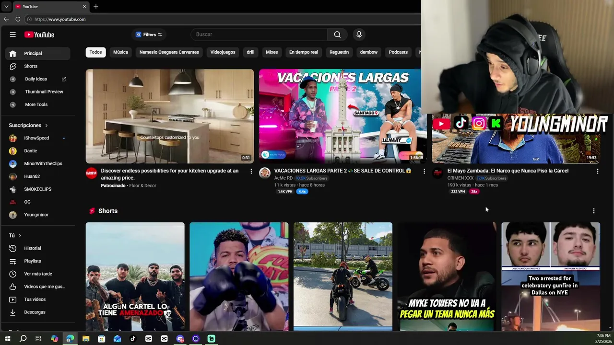Open the Myke Towers short
Screen dimensions: 614x345
(447, 276)
